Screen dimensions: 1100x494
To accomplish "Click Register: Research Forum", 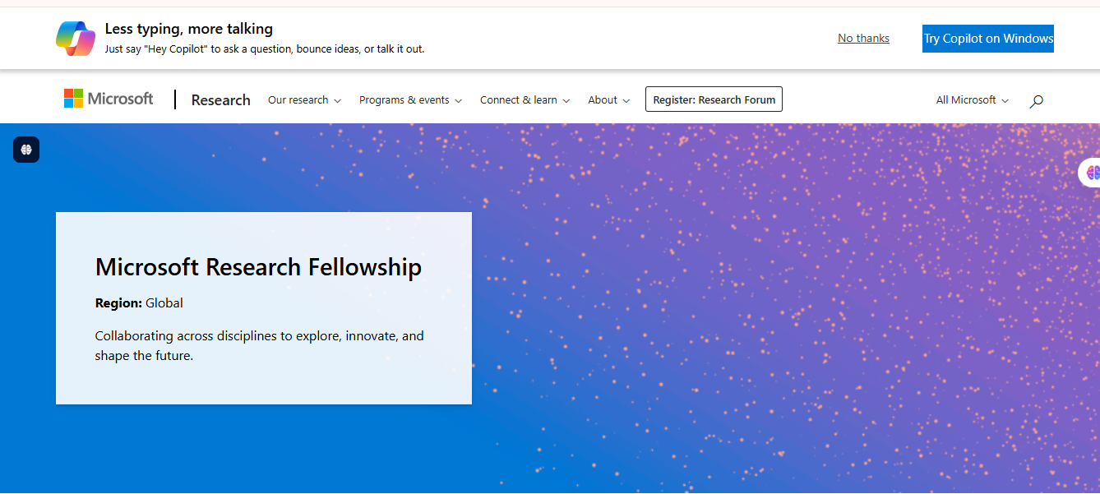I will click(x=714, y=99).
